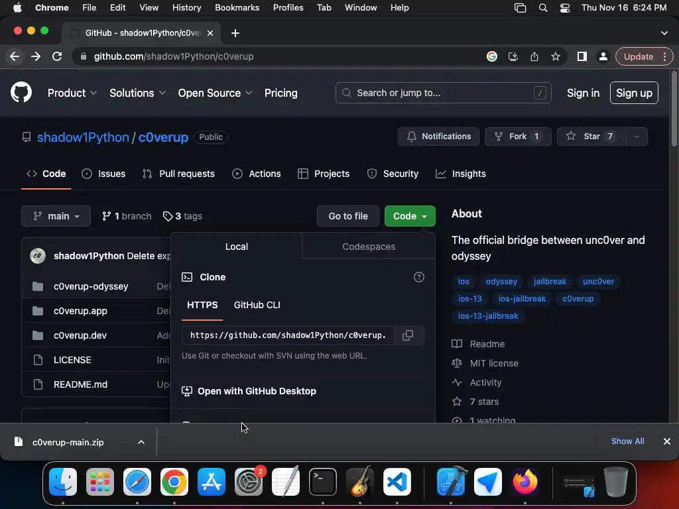
Task: Click the Chrome forward arrow
Action: click(36, 57)
